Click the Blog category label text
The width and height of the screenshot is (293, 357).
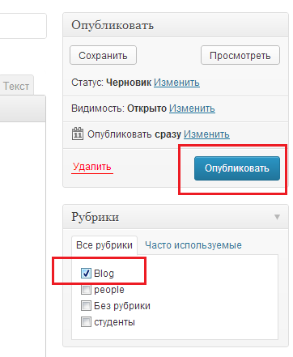[x=104, y=274]
